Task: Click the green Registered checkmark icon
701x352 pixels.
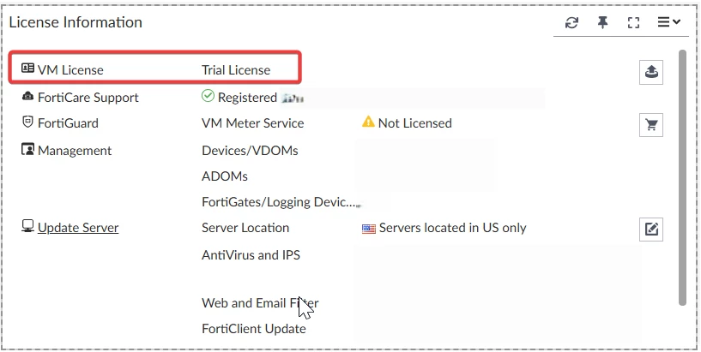Action: (x=208, y=95)
